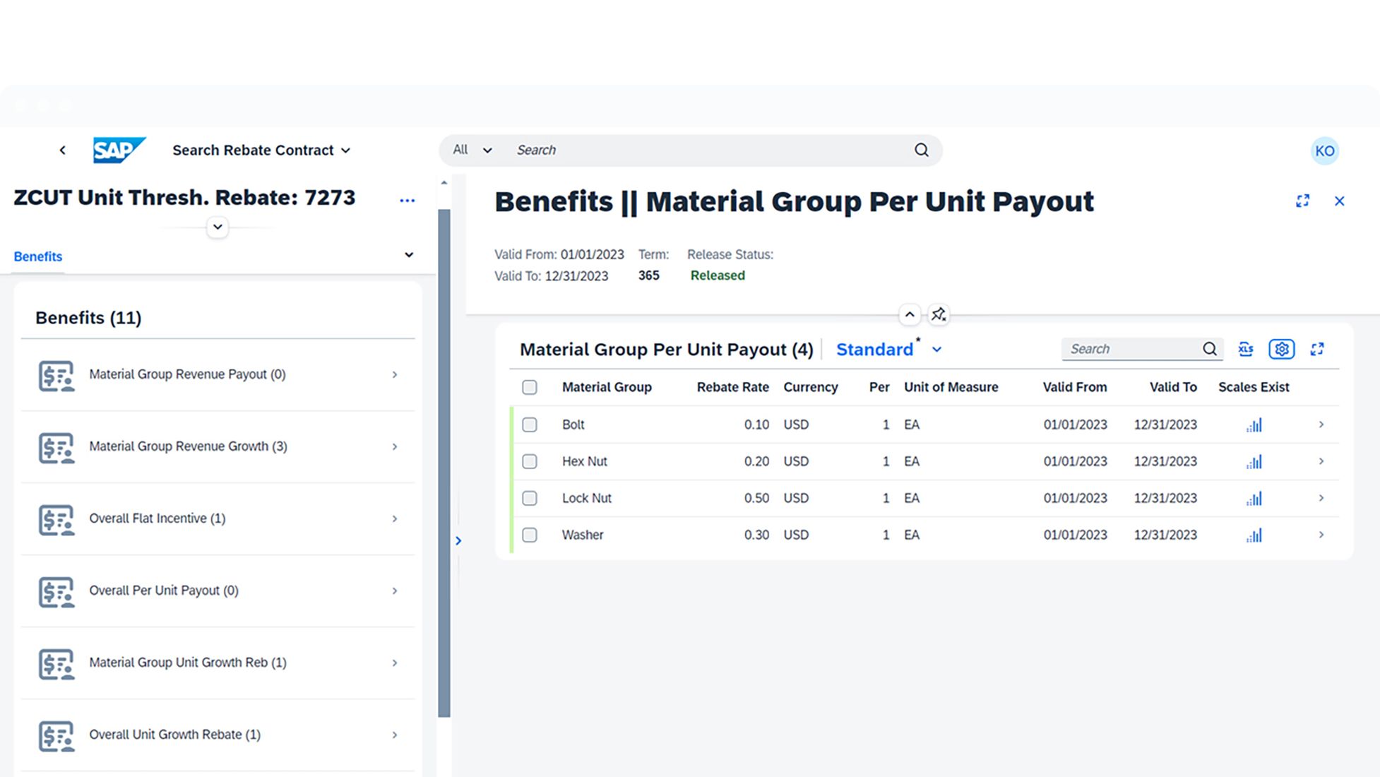This screenshot has height=777, width=1380.
Task: Toggle the select-all checkbox in the table header
Action: click(530, 388)
